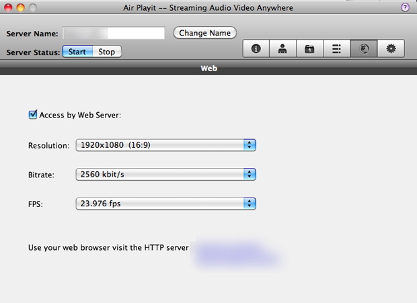Image resolution: width=417 pixels, height=303 pixels.
Task: Click the Change Name button
Action: click(204, 33)
